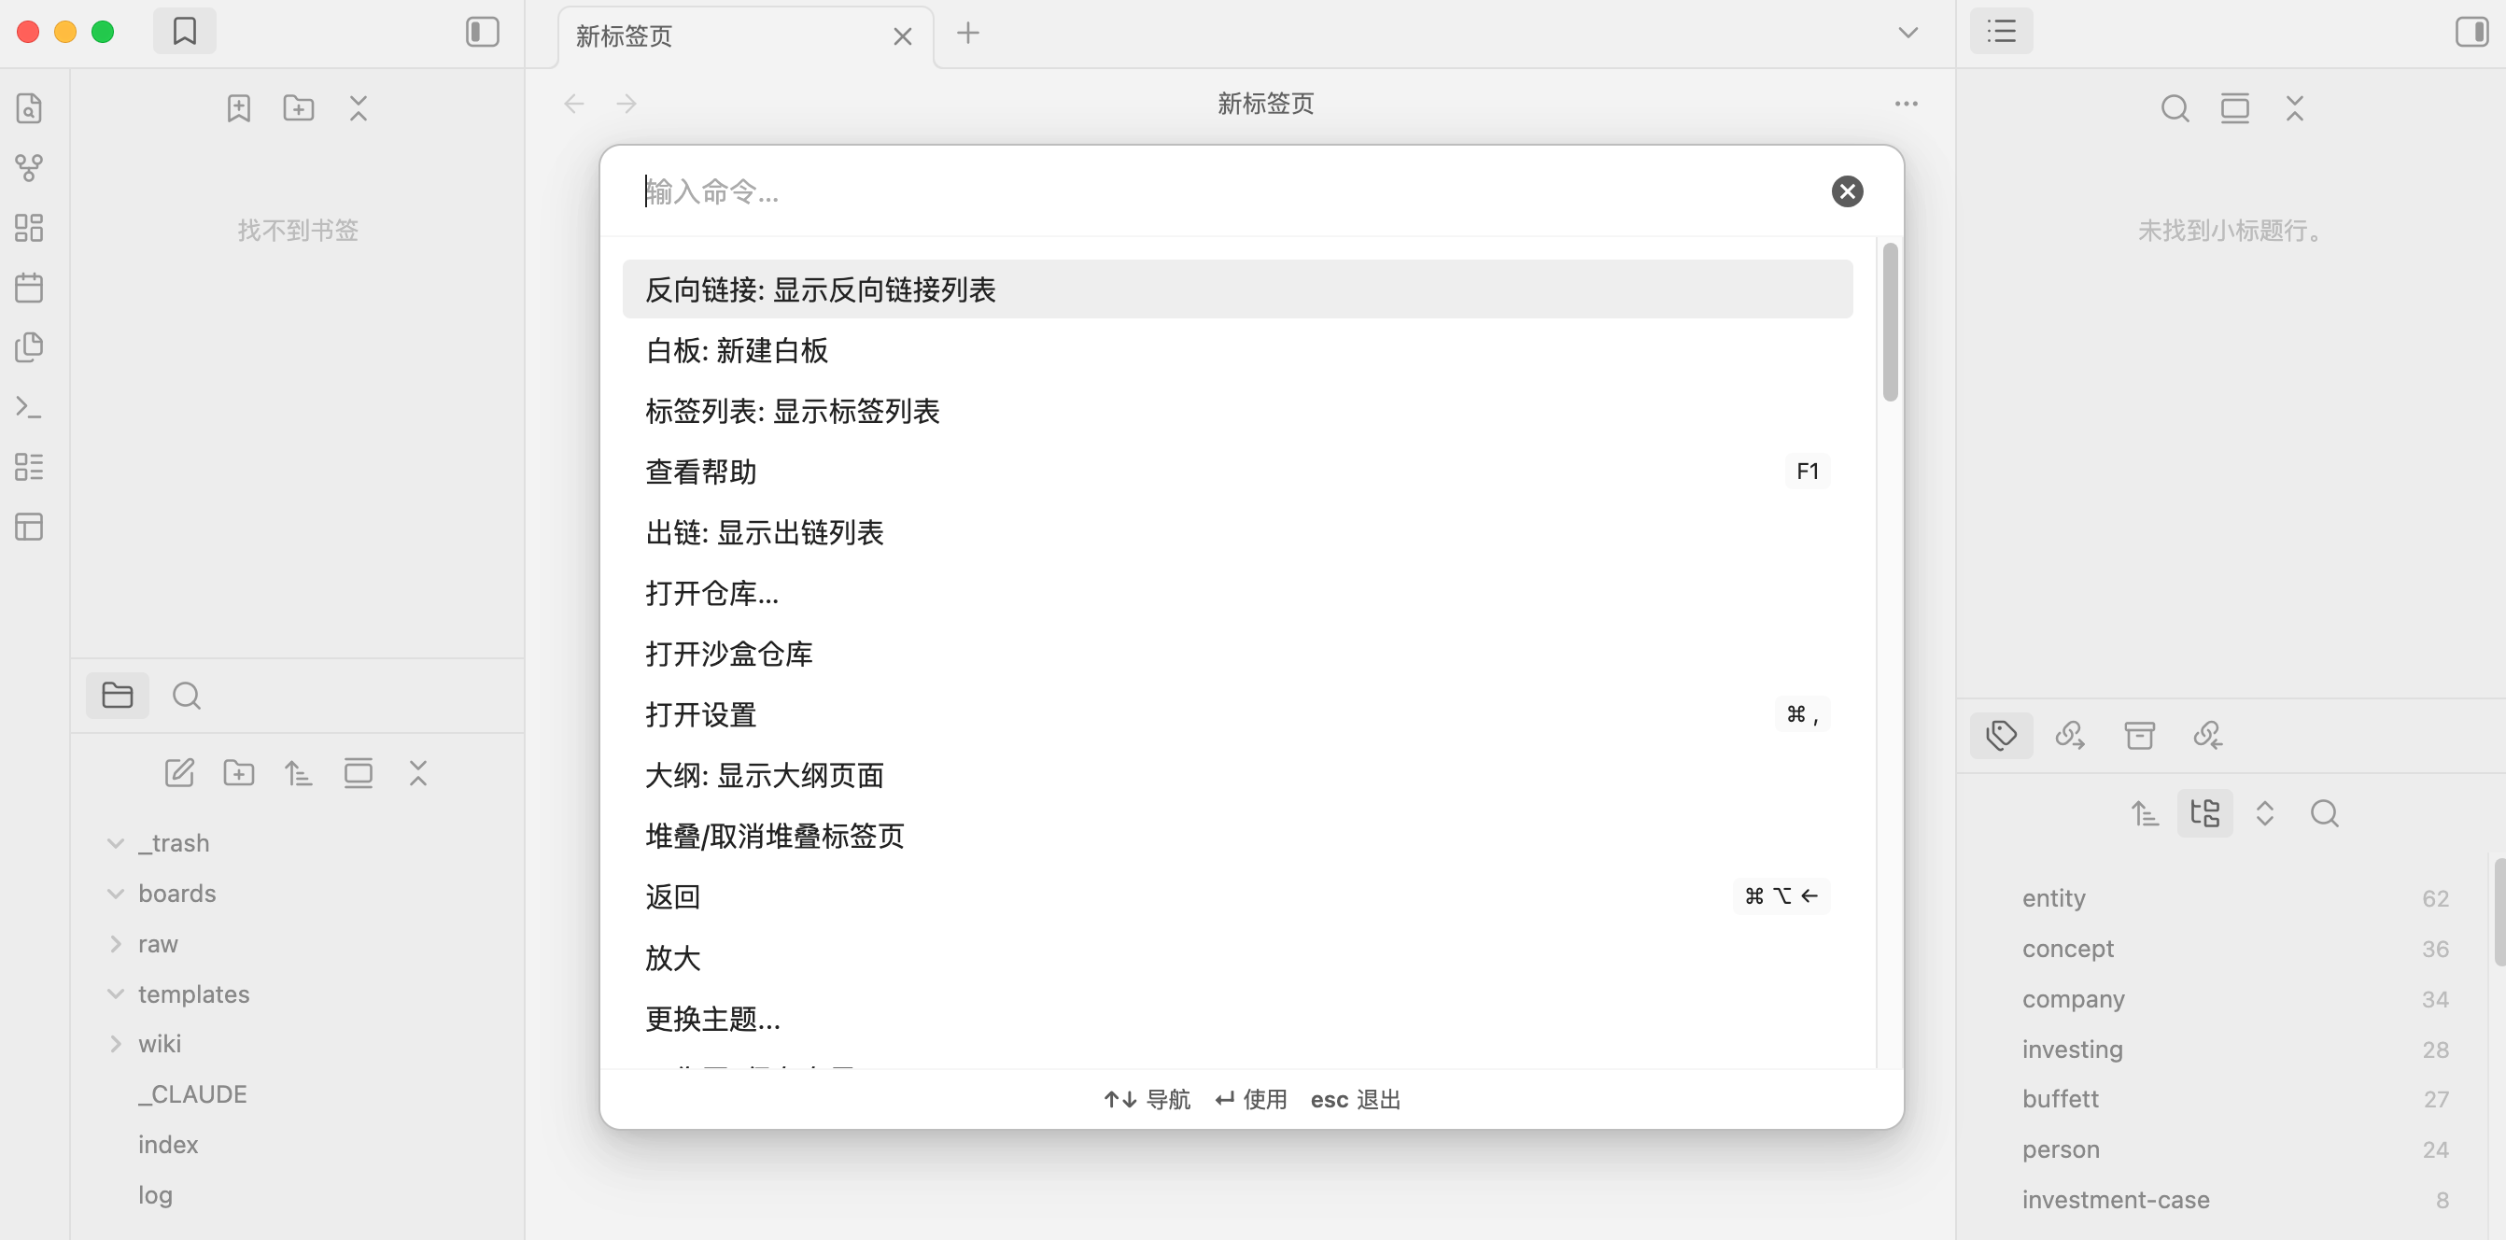Screen dimensions: 2506x1240
Task: Open command palette terminal ribbon icon
Action: click(x=29, y=407)
